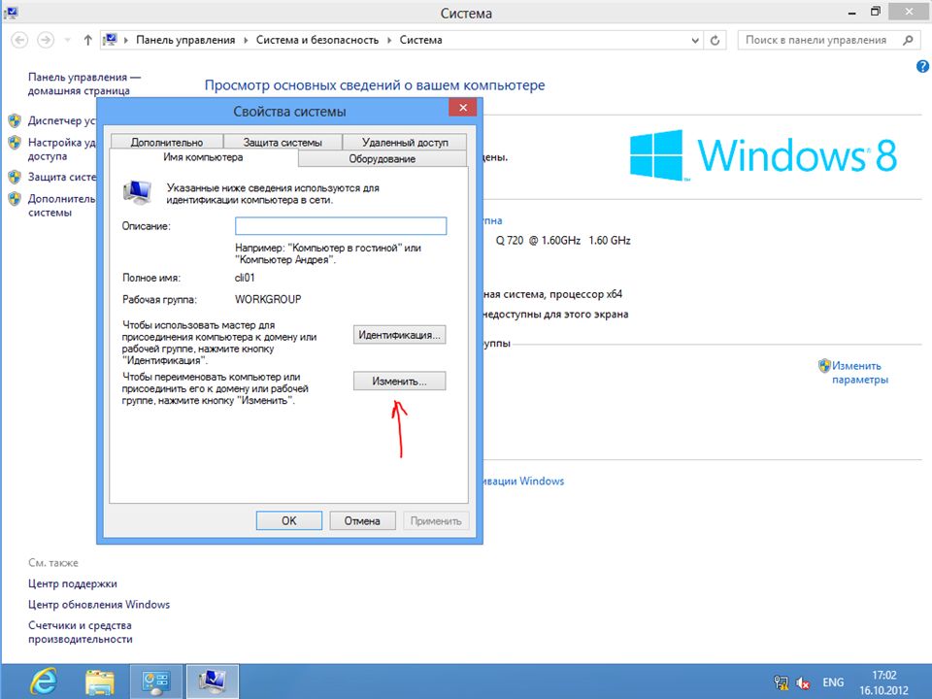The image size is (932, 699).
Task: Open the Диспетчер устройств link in sidebar
Action: [62, 120]
